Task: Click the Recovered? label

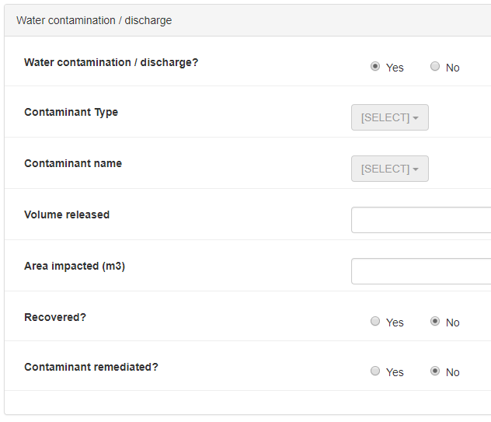Action: 55,317
